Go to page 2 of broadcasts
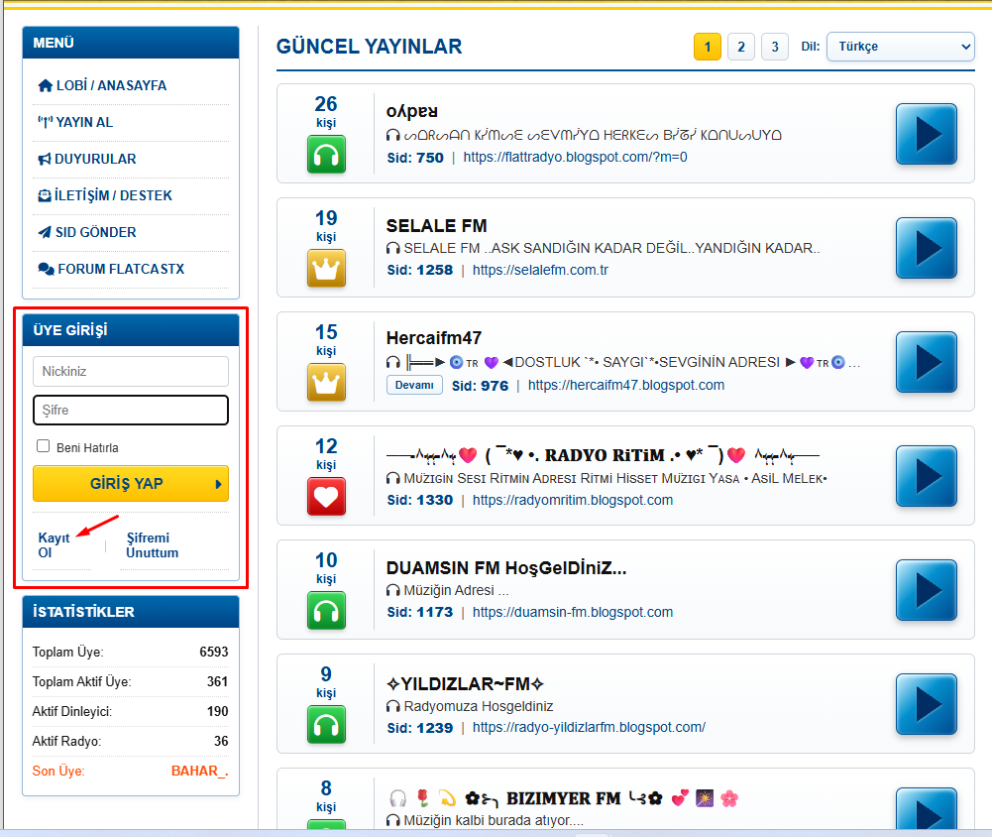992x837 pixels. (x=741, y=47)
